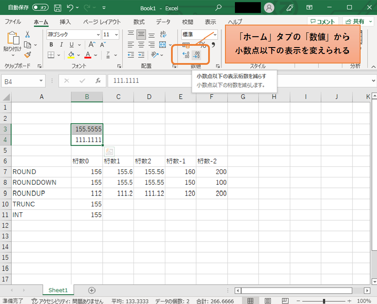The height and width of the screenshot is (304, 377).
Task: Toggle bold formatting
Action: pos(51,45)
